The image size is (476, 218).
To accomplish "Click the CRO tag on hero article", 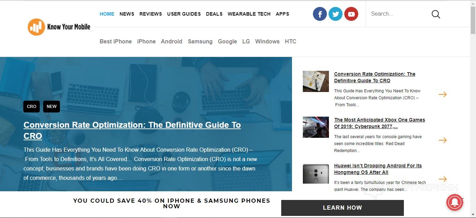I will [x=32, y=107].
